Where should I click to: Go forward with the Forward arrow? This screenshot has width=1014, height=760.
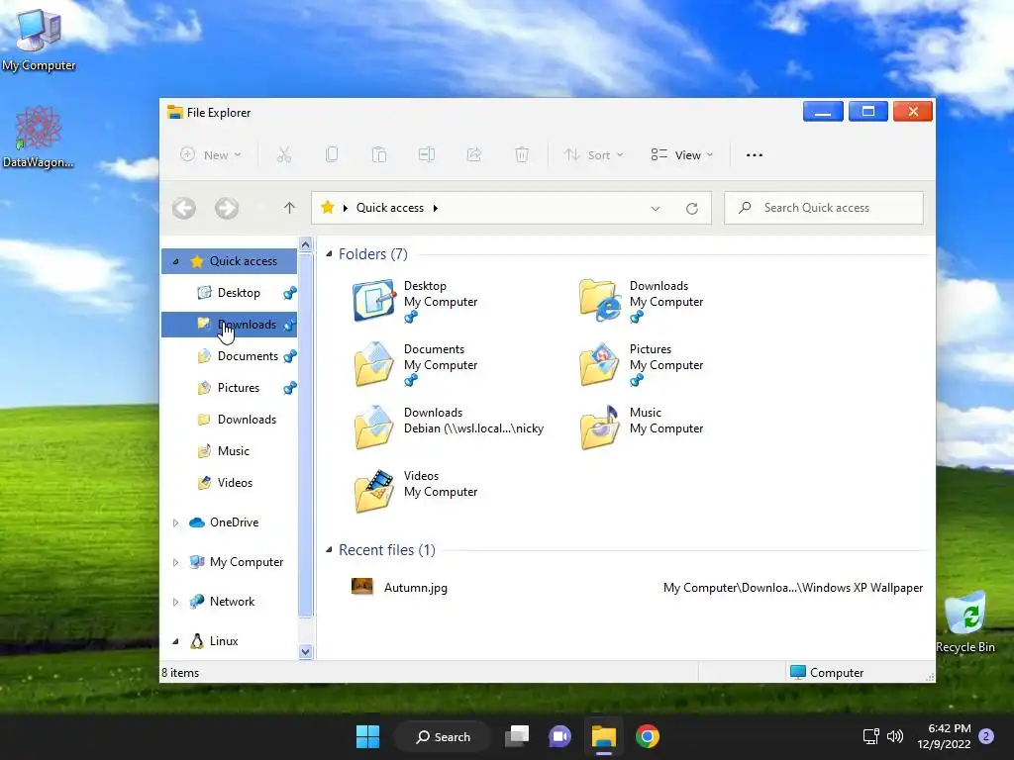227,208
